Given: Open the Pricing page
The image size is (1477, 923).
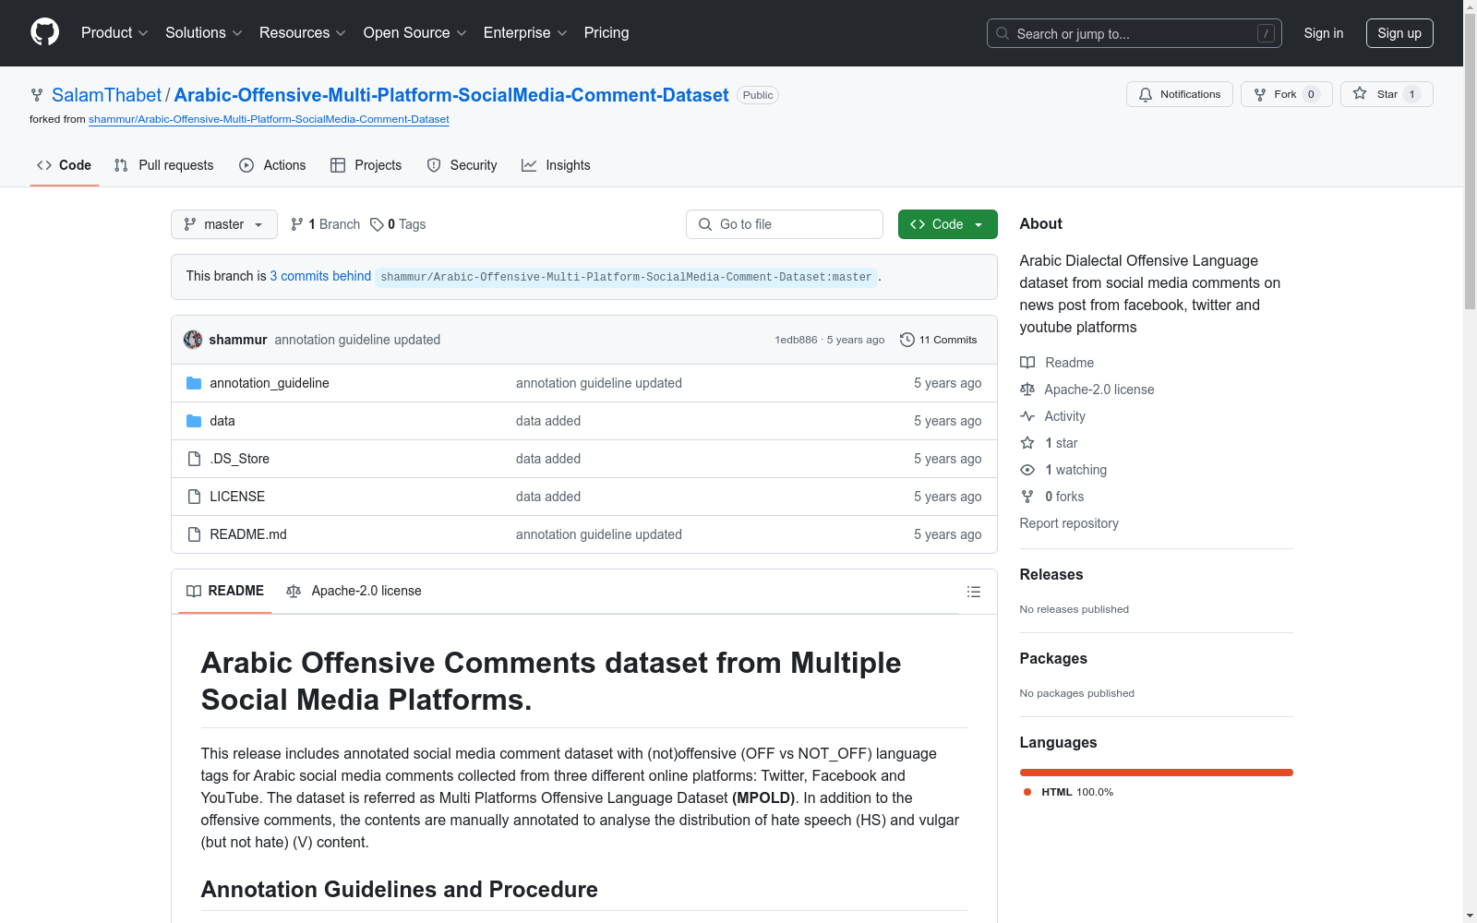Looking at the screenshot, I should point(606,33).
